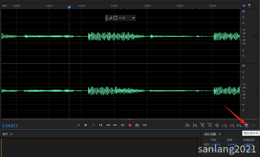
Task: Click Zoom Out Full icon
Action: pos(217,125)
